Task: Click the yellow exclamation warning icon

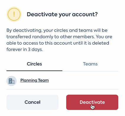Action: tap(14, 14)
